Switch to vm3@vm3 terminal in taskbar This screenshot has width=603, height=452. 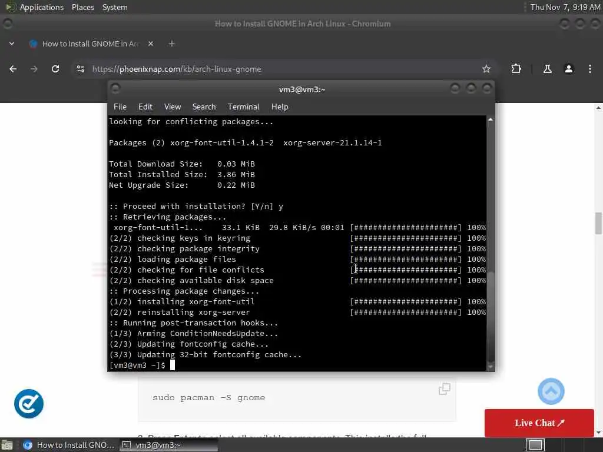coord(168,445)
